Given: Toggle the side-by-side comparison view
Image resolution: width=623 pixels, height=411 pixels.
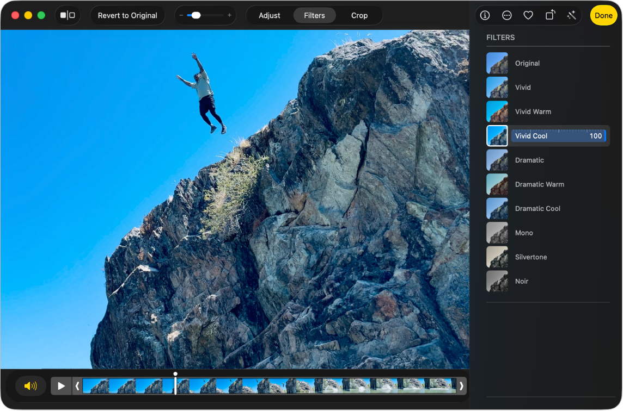Looking at the screenshot, I should (x=68, y=15).
